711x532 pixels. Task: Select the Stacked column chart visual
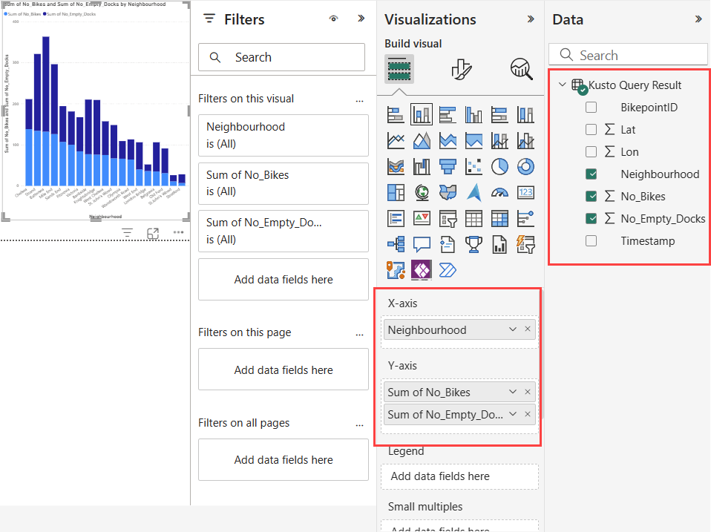pos(422,115)
